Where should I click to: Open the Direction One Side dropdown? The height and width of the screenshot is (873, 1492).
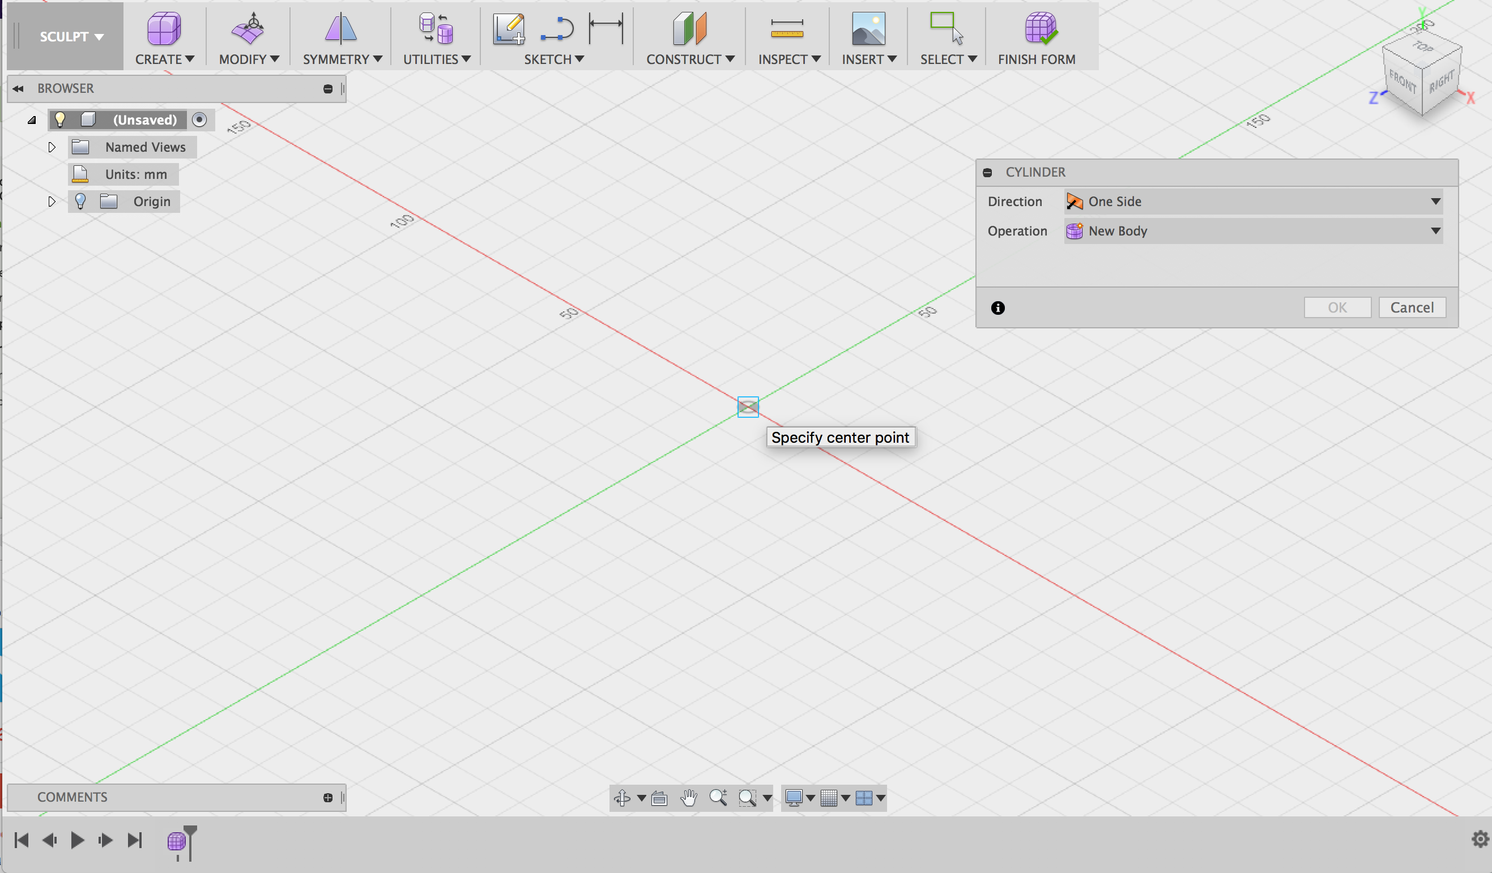(1254, 201)
